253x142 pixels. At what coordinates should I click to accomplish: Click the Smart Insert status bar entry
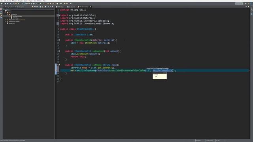[x=210, y=140]
